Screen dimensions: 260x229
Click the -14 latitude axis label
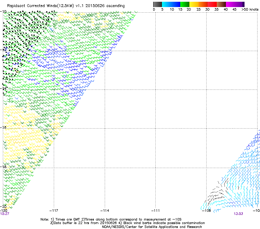pyautogui.click(x=3, y=88)
